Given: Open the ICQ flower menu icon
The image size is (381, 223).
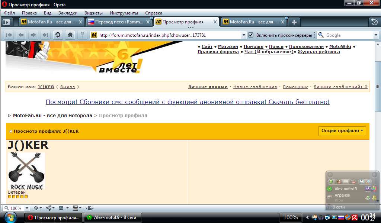Looking at the screenshot, I should [331, 181].
